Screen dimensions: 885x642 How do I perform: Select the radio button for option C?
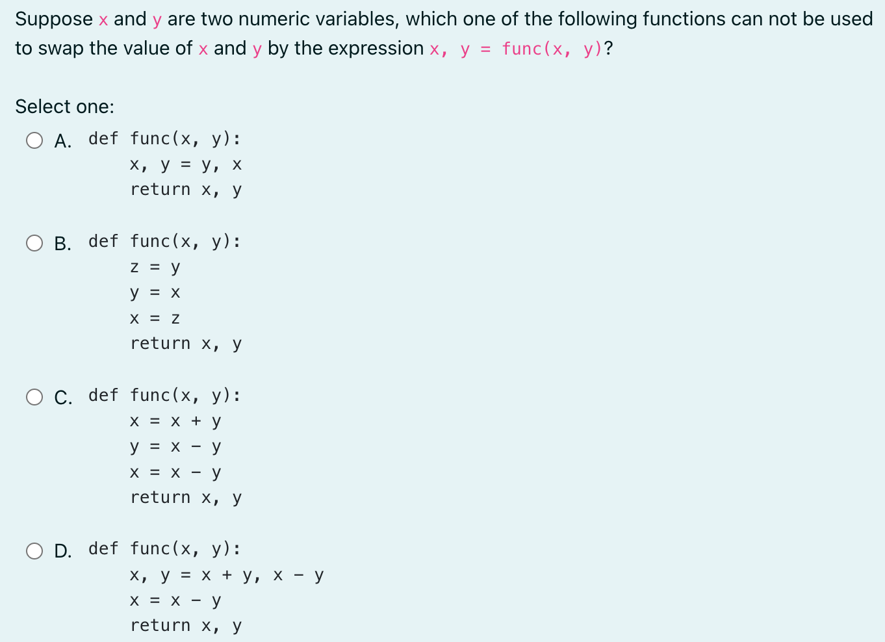[35, 396]
